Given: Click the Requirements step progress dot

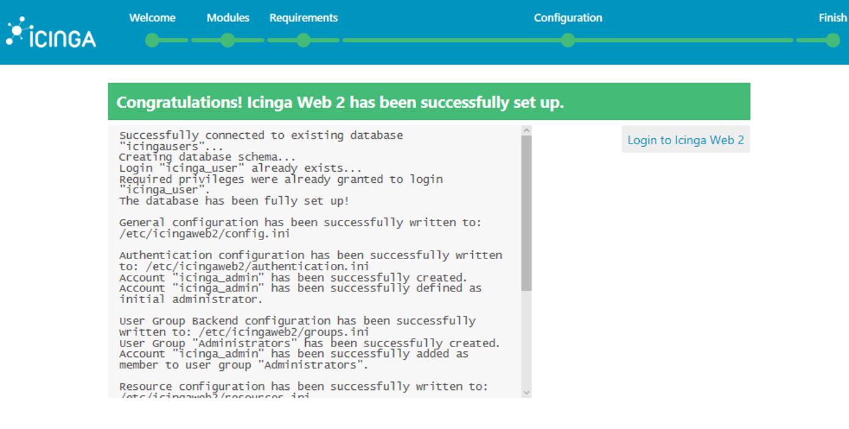Looking at the screenshot, I should [303, 41].
